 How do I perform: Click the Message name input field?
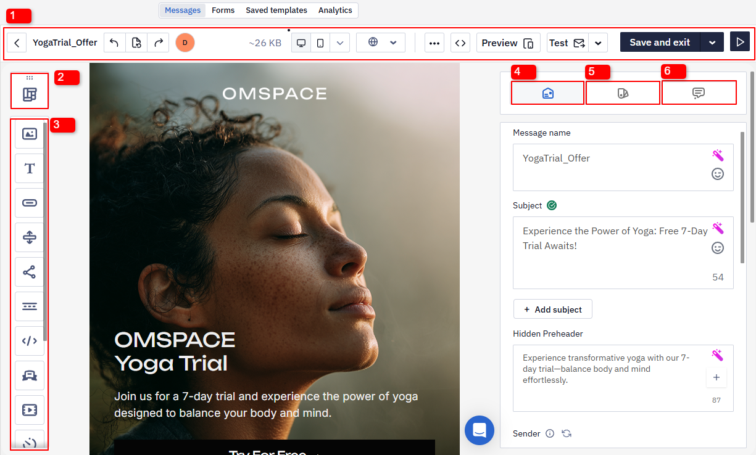(x=623, y=168)
